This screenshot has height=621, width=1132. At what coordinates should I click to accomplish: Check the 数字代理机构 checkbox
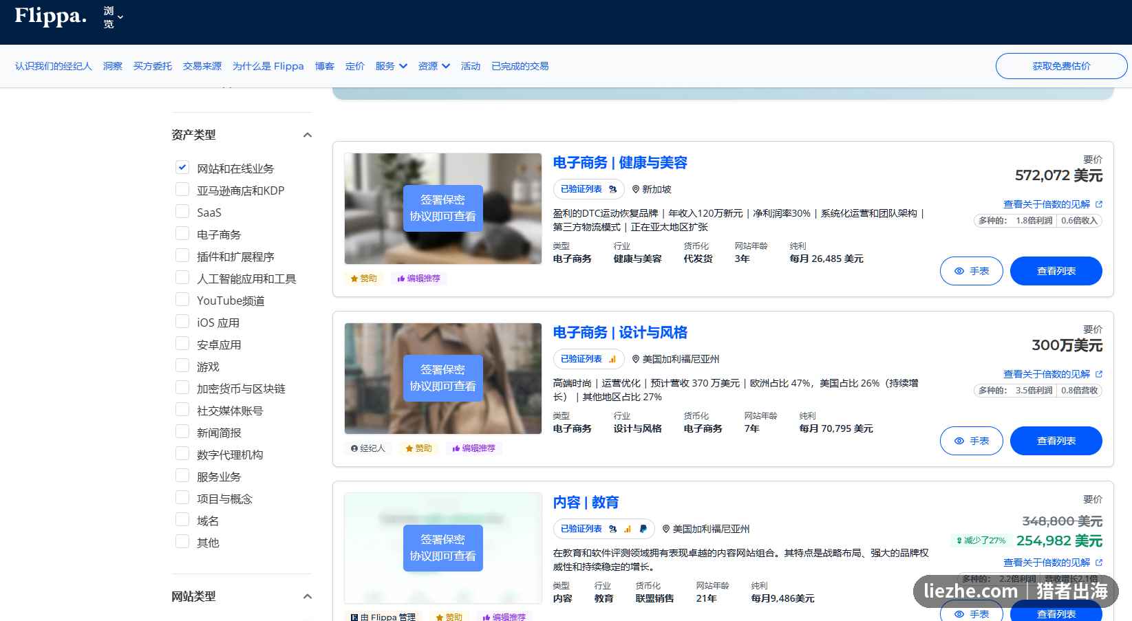click(182, 453)
